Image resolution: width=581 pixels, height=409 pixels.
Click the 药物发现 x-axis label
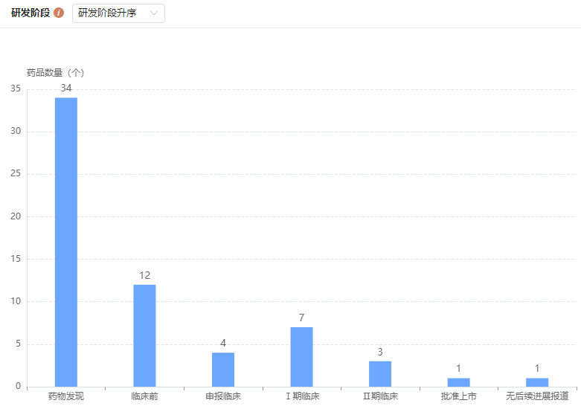pos(66,396)
